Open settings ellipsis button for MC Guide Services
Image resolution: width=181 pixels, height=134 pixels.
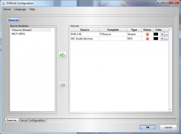click(166, 39)
